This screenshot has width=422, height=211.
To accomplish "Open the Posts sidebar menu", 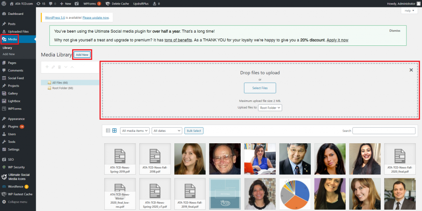I will [12, 24].
